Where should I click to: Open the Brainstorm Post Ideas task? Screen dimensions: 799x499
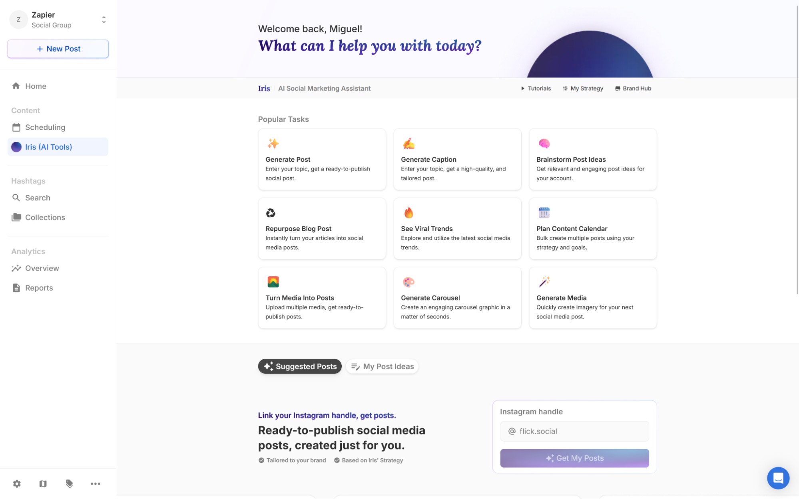(592, 159)
